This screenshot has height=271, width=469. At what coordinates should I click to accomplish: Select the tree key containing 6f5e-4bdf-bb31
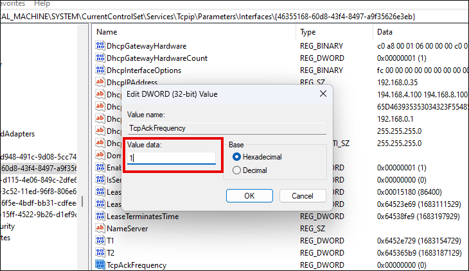point(39,203)
